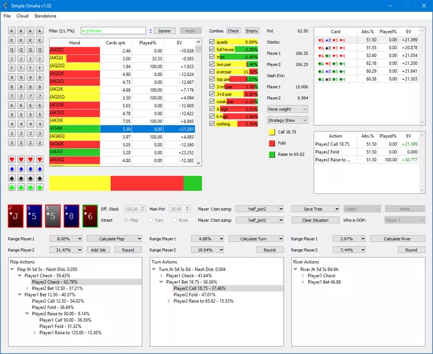Viewport: 433px width, 354px height.
Task: Click the Clear Situation button
Action: (315, 220)
